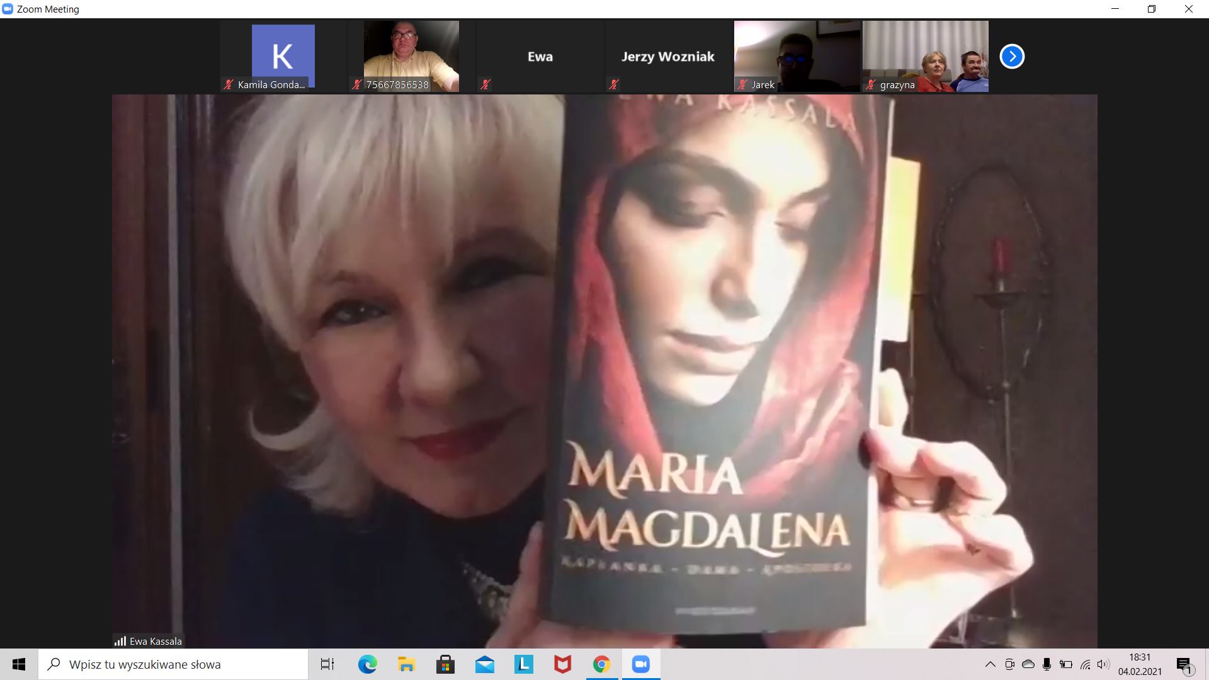Click the microphone-in-use tray icon
This screenshot has height=680, width=1209.
1047,664
